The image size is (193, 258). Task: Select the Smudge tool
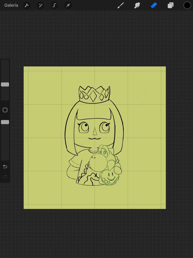(137, 5)
